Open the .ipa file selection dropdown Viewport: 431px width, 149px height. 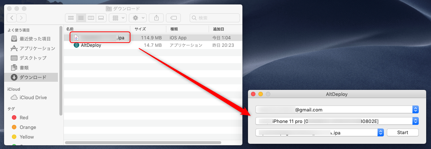tap(319, 133)
